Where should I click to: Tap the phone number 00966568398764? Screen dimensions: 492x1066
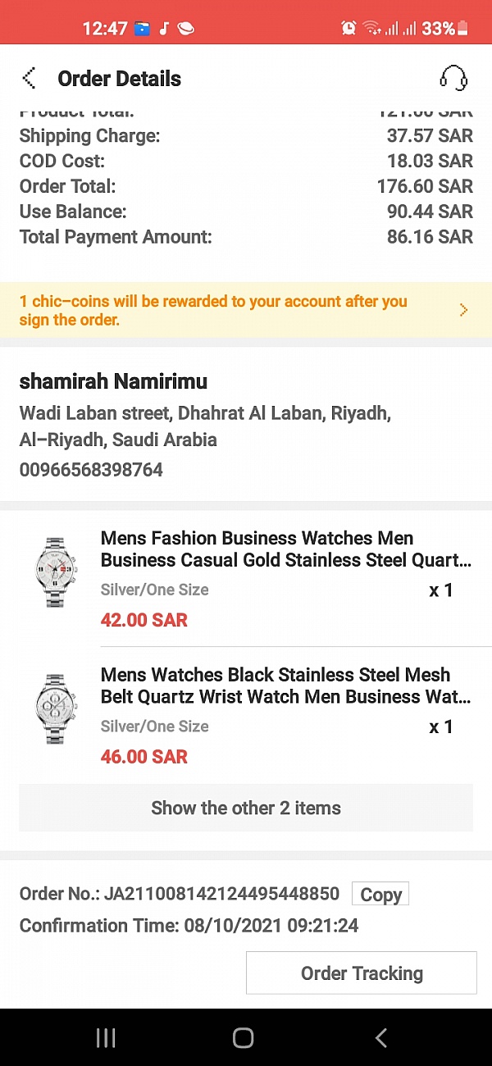tap(91, 470)
